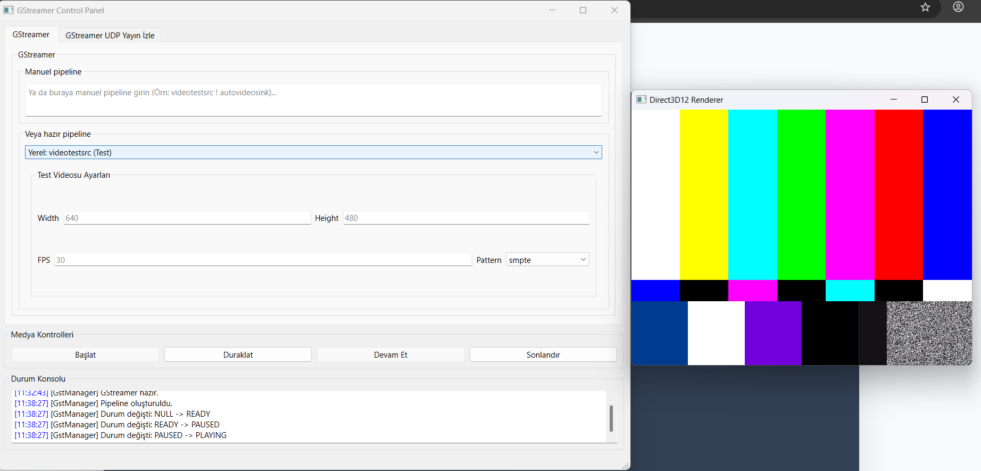Click into the Width input field

[187, 218]
